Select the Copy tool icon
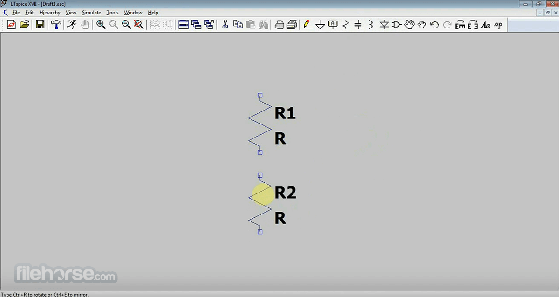 (x=238, y=25)
